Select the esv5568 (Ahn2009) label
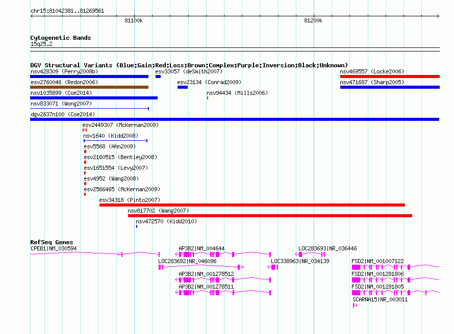 [110, 146]
